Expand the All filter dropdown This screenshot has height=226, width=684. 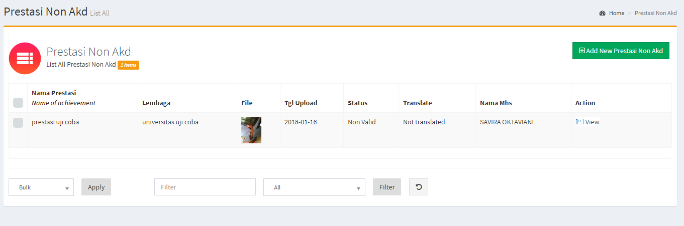point(314,187)
